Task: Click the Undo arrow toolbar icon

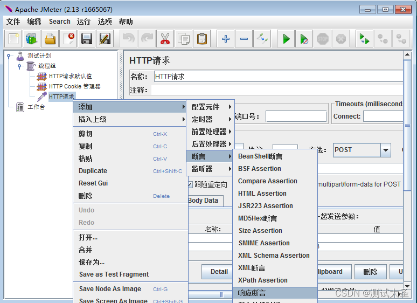Action: tap(129, 39)
